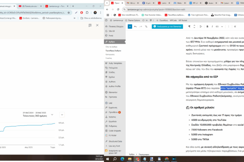
Task: Open Code Snippets in admin menu
Action: point(114,130)
